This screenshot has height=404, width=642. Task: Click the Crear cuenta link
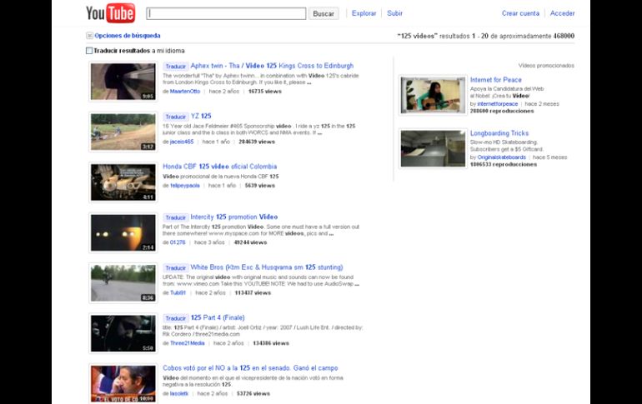tap(520, 13)
